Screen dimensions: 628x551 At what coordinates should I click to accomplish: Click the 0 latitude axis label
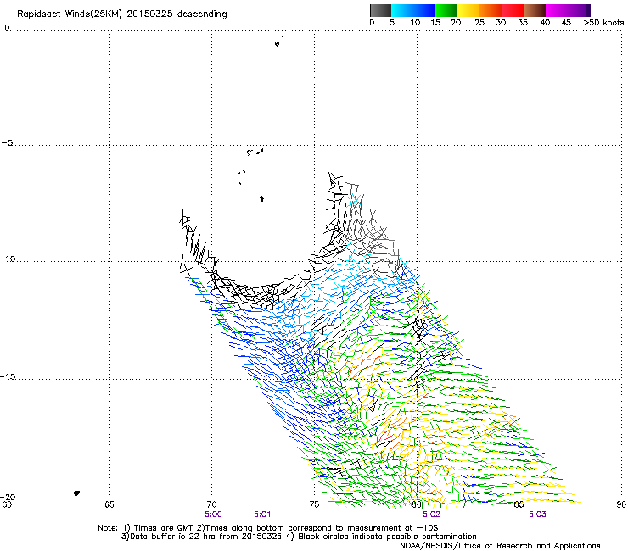click(7, 28)
